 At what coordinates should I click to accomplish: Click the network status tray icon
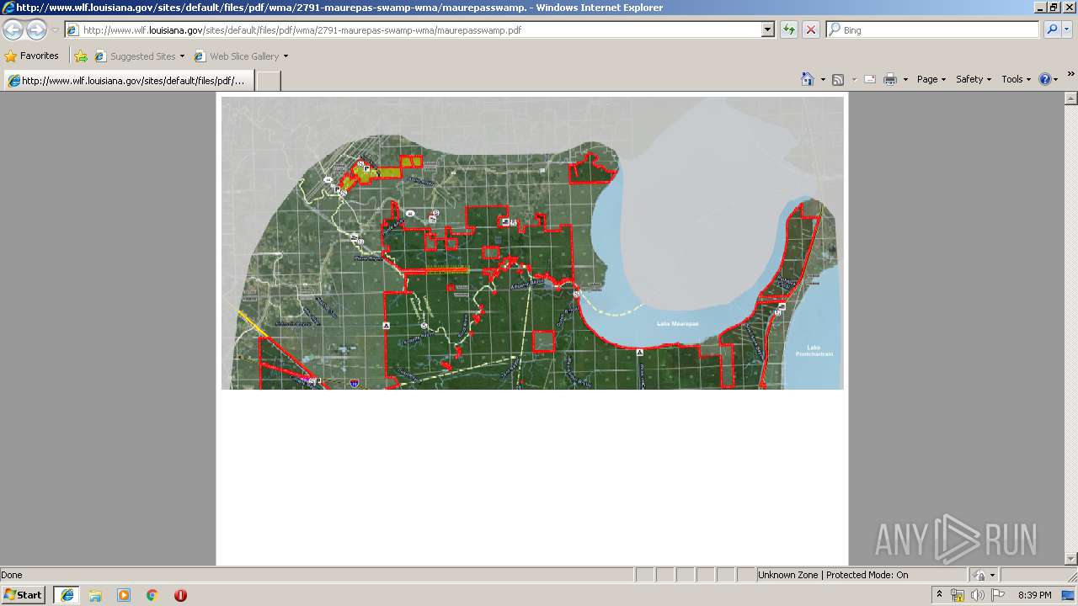(x=958, y=595)
